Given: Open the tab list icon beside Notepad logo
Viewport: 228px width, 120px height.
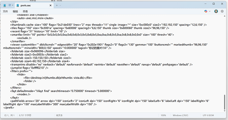Looking at the screenshot, I should click(10, 5).
